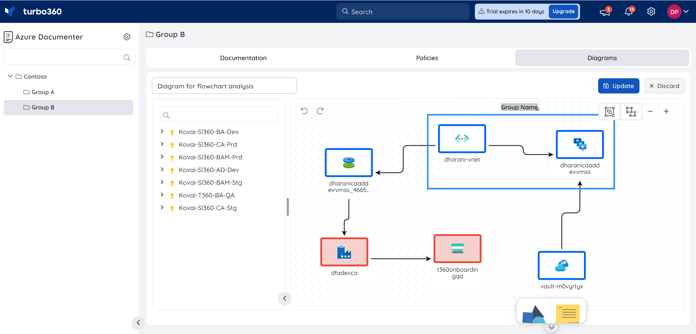Fit diagram to screen icon
This screenshot has width=696, height=334.
pos(610,112)
